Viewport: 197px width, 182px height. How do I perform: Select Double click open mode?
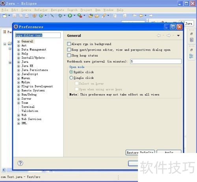click(x=71, y=72)
